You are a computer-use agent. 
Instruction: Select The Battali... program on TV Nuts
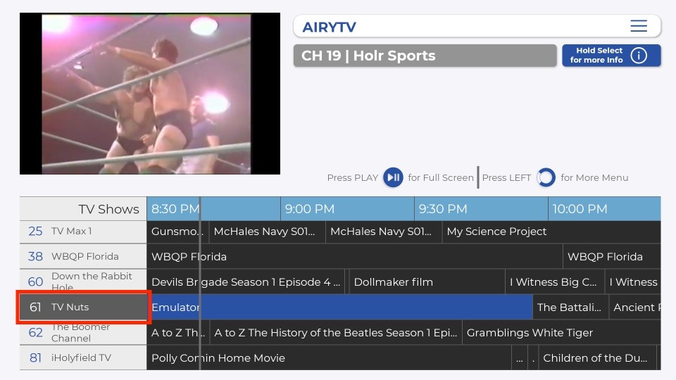[x=570, y=308]
